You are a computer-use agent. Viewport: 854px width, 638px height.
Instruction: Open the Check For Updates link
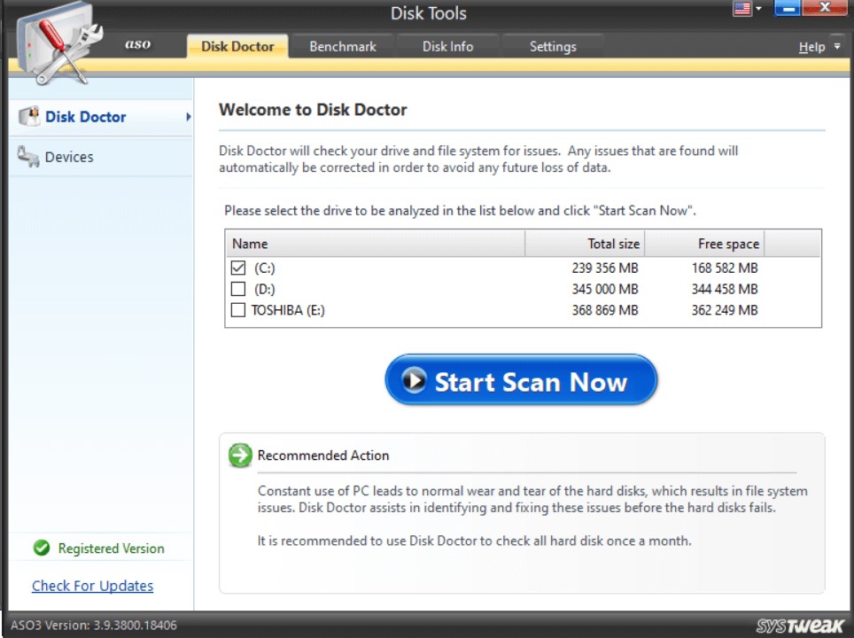[x=92, y=585]
